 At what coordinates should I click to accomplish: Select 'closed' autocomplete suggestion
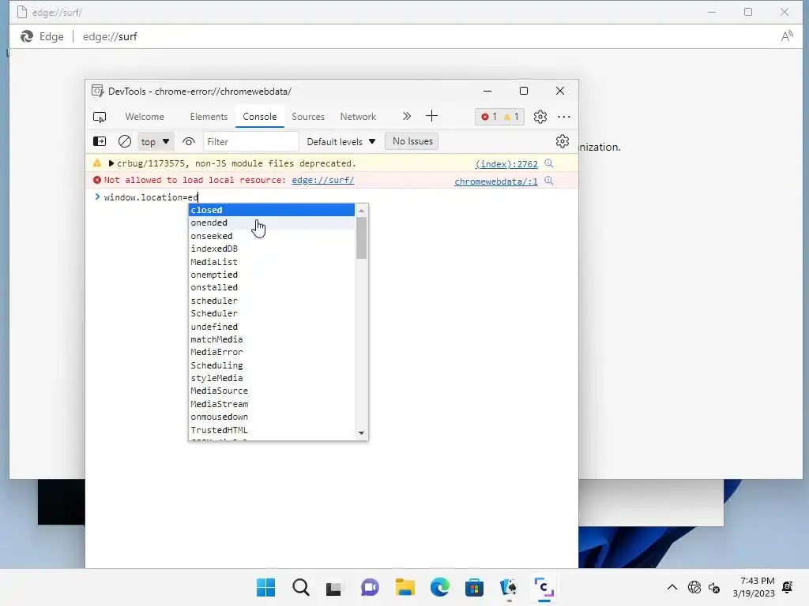tap(272, 210)
